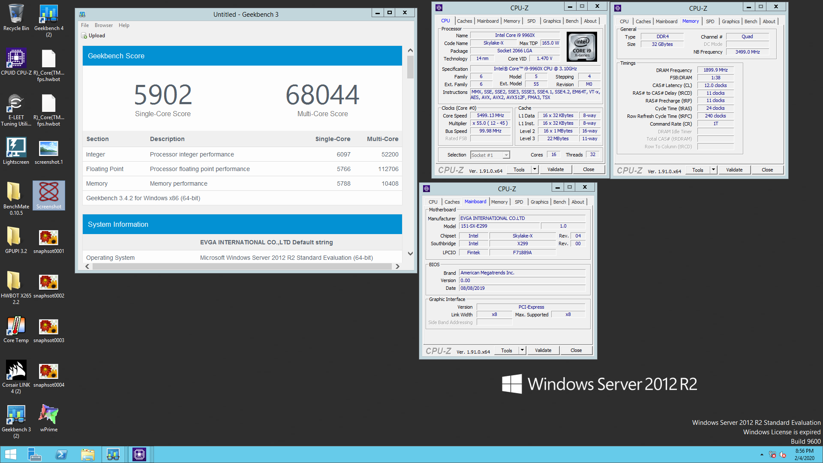Select E-LEET Tuning Utility desktop icon

pos(16,110)
